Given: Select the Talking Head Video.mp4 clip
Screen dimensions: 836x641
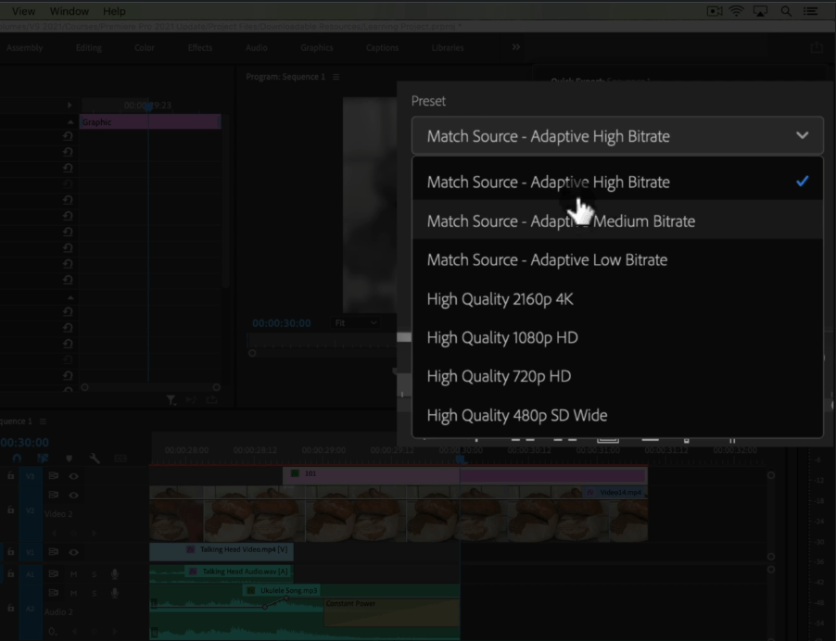Looking at the screenshot, I should click(x=222, y=551).
